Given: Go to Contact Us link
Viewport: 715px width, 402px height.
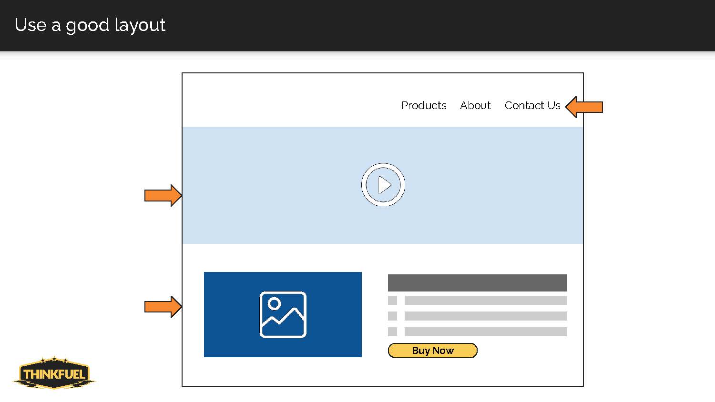Looking at the screenshot, I should pyautogui.click(x=532, y=105).
